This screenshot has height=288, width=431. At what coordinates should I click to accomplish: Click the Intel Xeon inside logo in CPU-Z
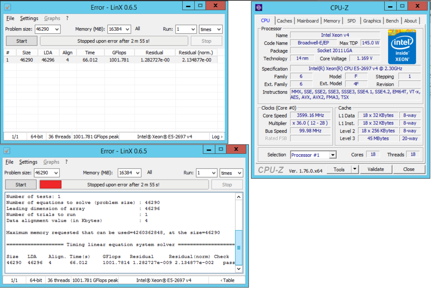click(x=402, y=47)
